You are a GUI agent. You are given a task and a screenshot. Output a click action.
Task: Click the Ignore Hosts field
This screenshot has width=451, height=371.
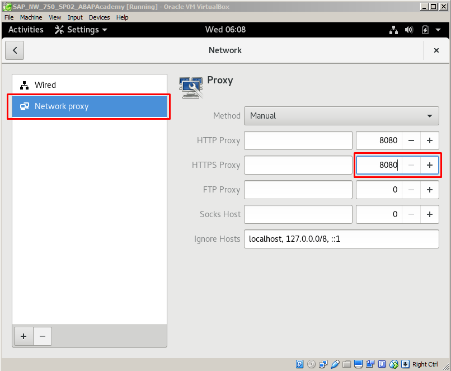pyautogui.click(x=341, y=239)
